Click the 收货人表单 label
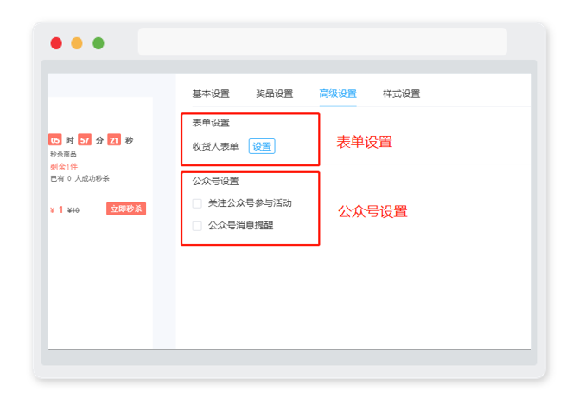Viewport: 579px width, 398px height. (215, 146)
